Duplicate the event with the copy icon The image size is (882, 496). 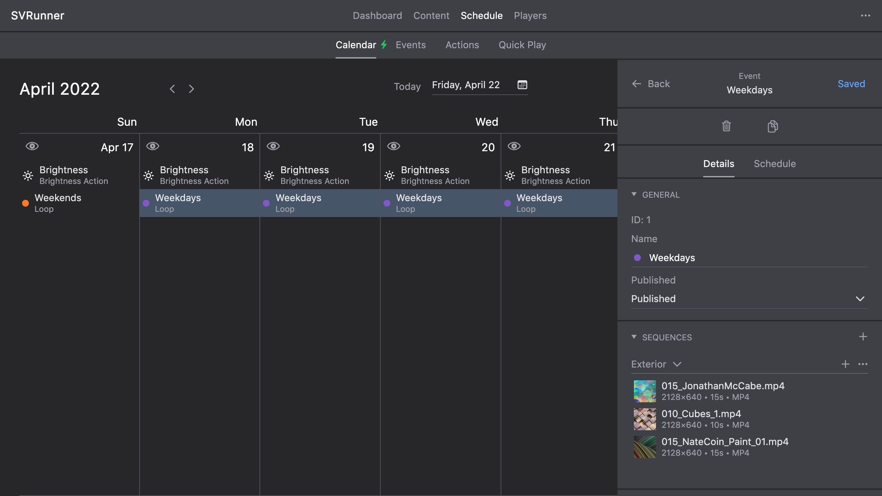(x=772, y=126)
